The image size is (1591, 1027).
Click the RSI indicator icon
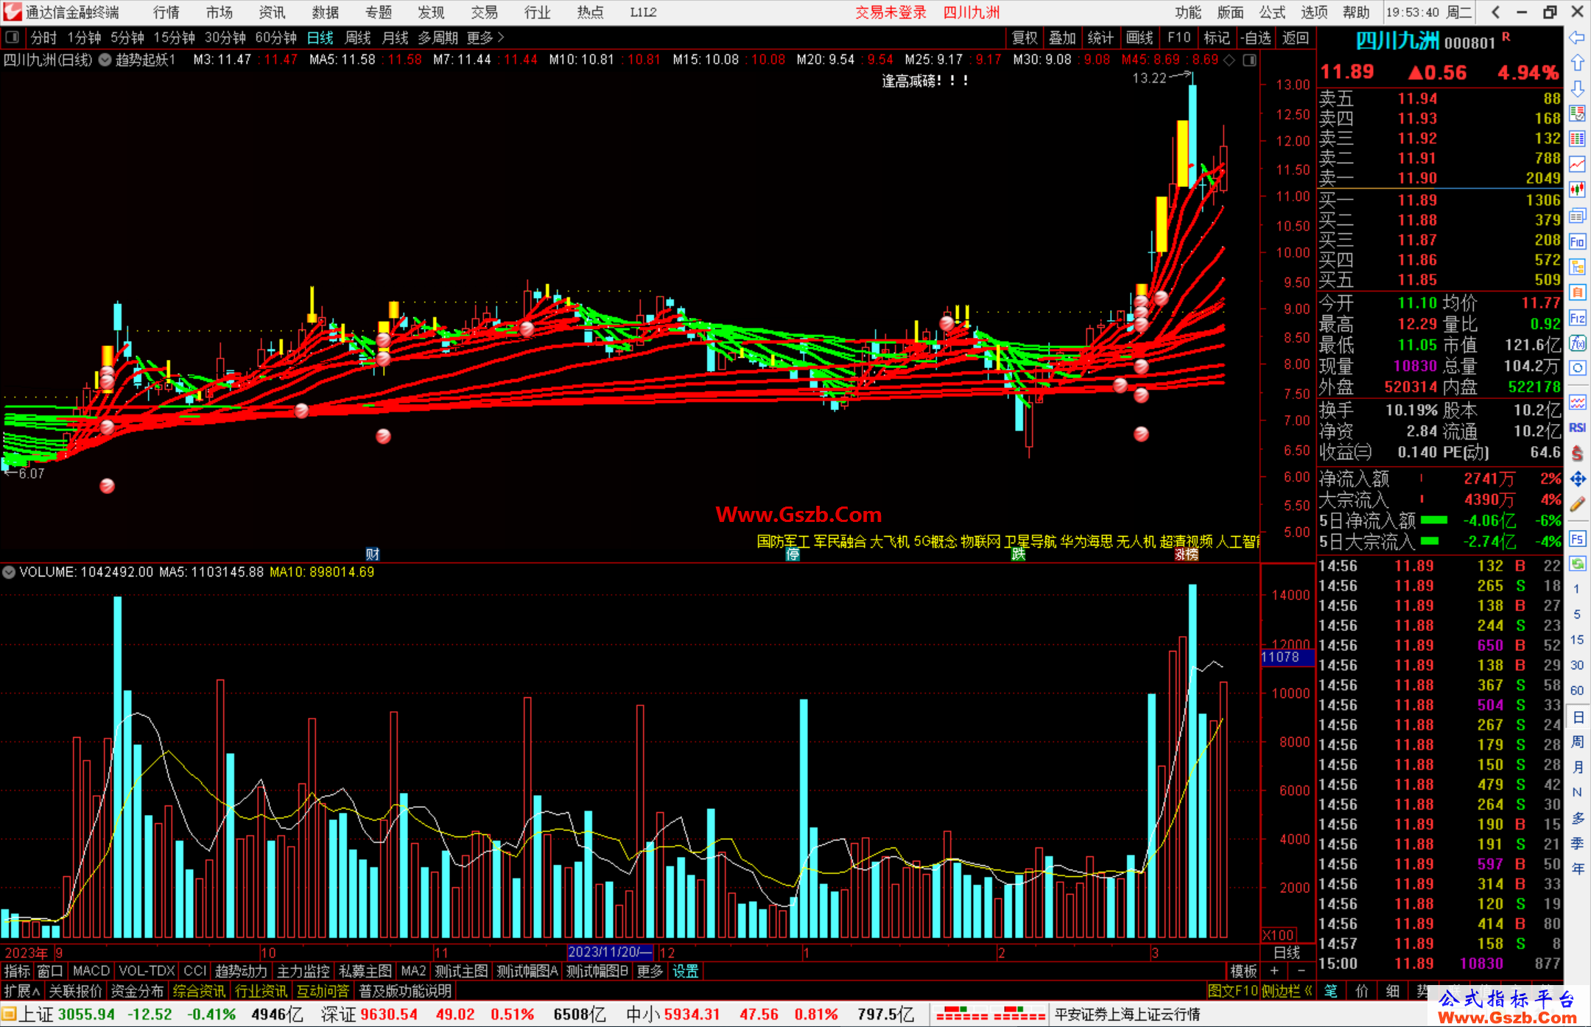click(1577, 428)
